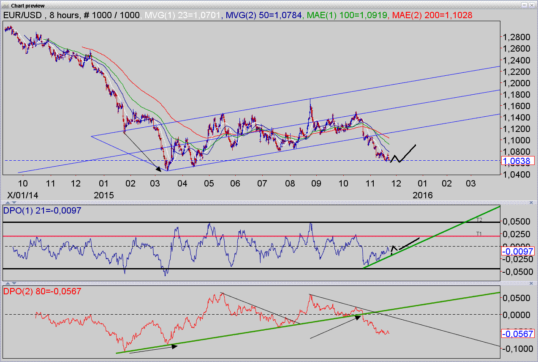Click the 1,2400 price axis label
This screenshot has width=538, height=362.
516,60
